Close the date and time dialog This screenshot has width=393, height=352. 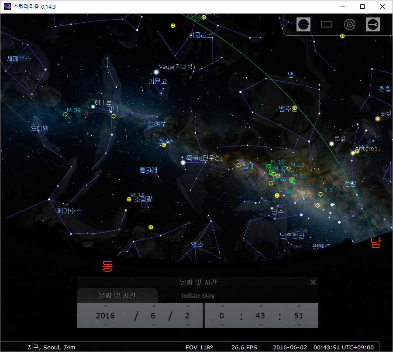pos(313,282)
